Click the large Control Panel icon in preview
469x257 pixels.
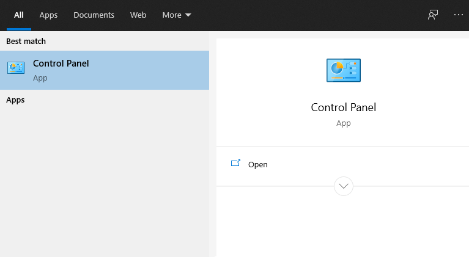tap(343, 71)
